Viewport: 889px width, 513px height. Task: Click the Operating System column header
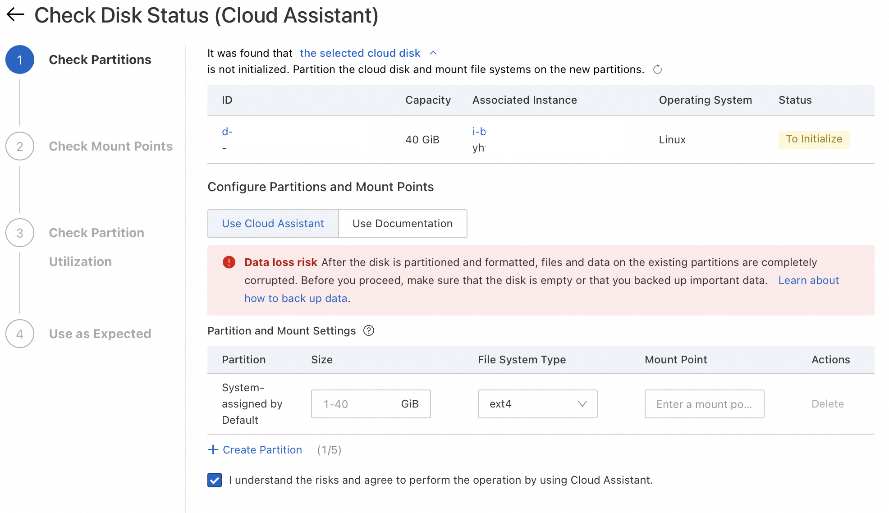706,100
